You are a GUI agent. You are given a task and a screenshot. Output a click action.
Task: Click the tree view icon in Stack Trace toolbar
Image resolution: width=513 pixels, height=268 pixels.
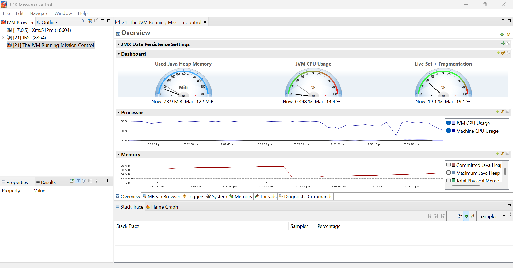(x=451, y=216)
